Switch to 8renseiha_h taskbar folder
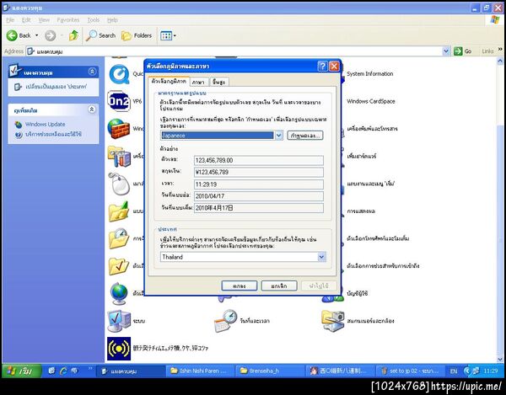The width and height of the screenshot is (506, 395). [269, 371]
